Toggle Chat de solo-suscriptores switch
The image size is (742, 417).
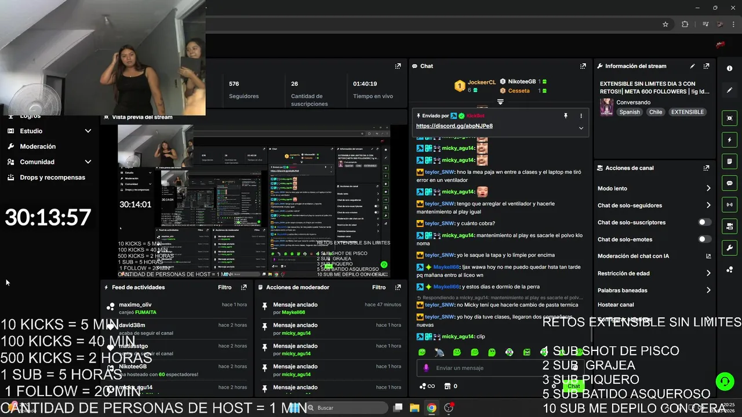[704, 222]
